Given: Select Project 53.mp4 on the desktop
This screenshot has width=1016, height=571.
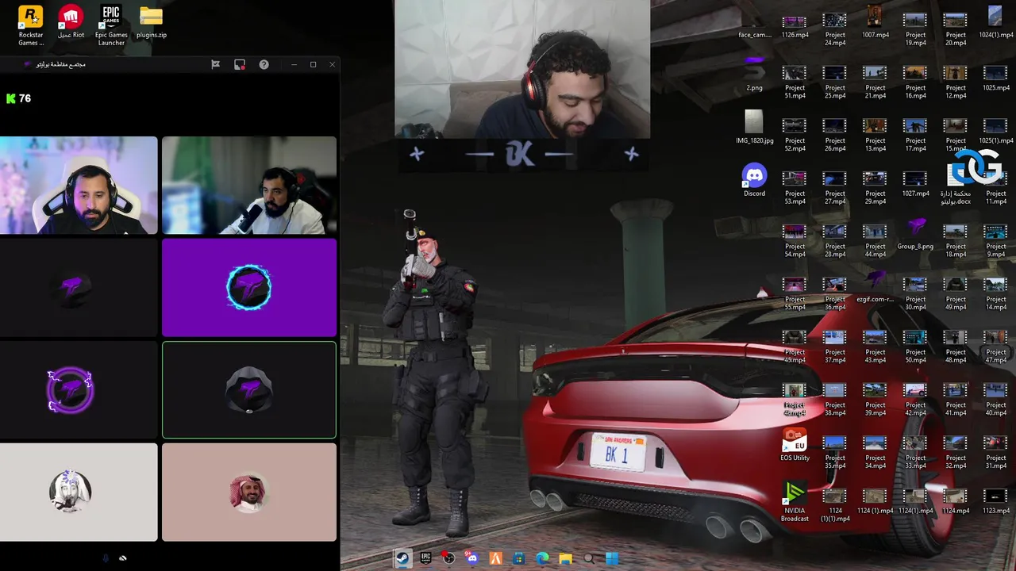Looking at the screenshot, I should [x=795, y=189].
